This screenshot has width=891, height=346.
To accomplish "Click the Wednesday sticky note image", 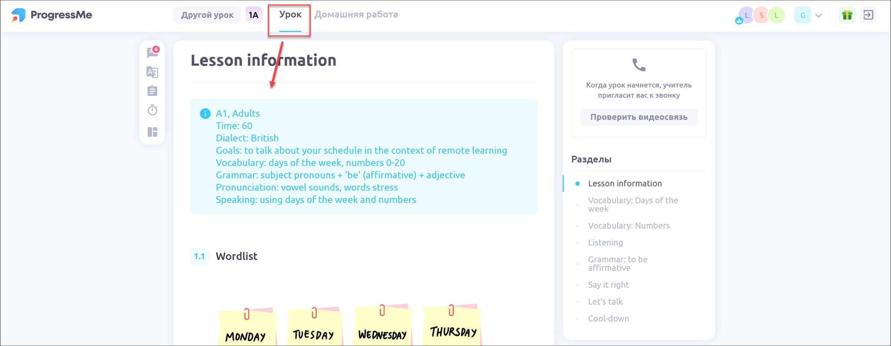I will point(383,325).
